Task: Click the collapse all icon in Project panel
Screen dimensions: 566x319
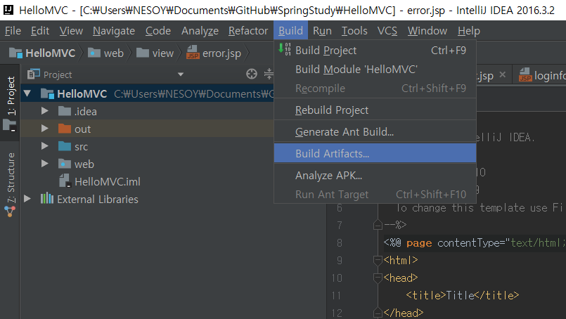Action: (269, 74)
